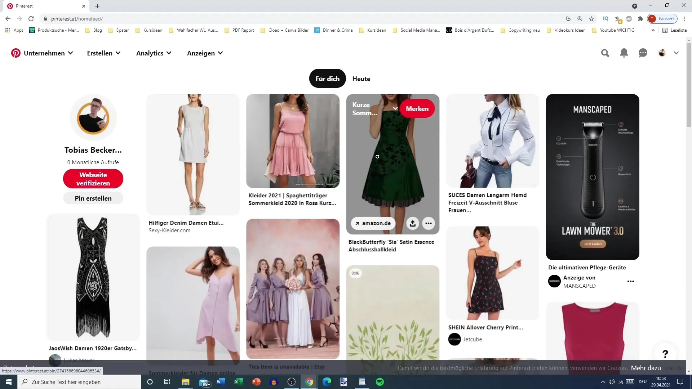Open the Analytics dropdown menu
The height and width of the screenshot is (389, 692).
pyautogui.click(x=154, y=53)
